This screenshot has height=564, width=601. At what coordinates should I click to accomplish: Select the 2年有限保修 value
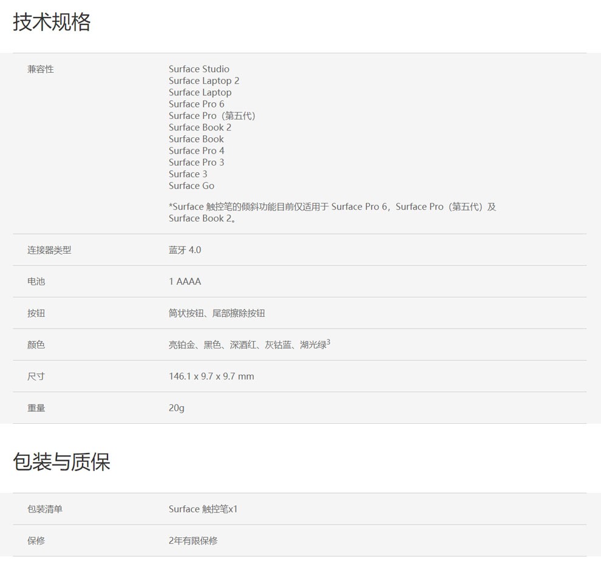pyautogui.click(x=193, y=541)
